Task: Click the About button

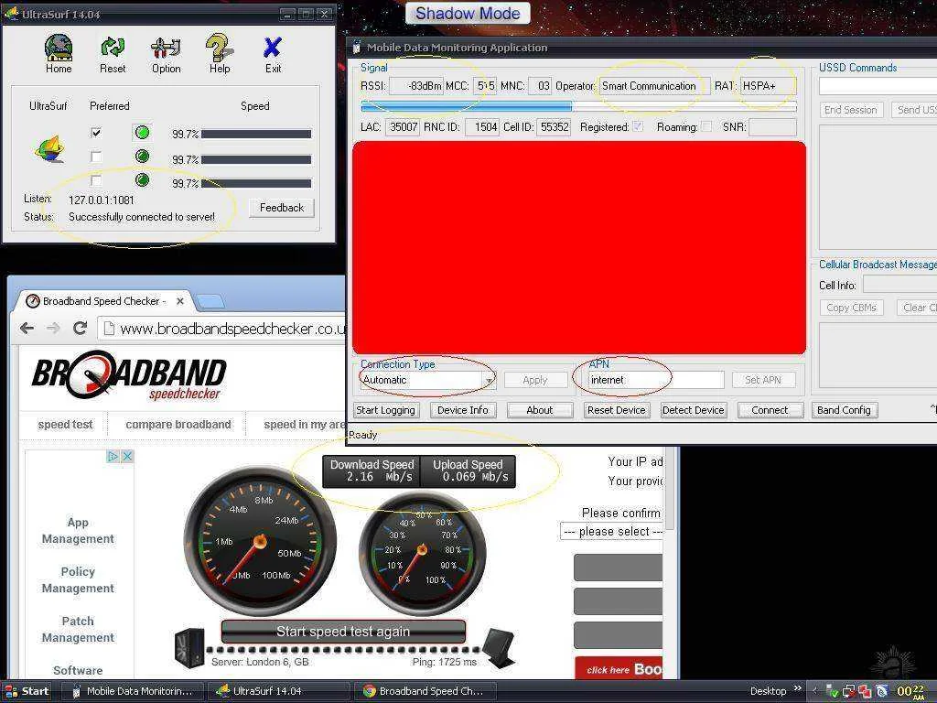Action: [540, 410]
